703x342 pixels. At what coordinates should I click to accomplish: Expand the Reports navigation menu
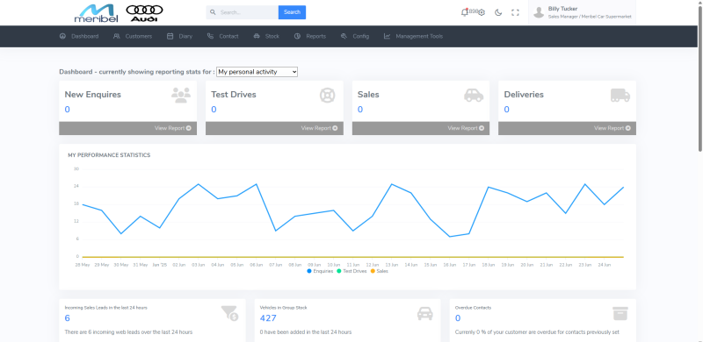310,36
